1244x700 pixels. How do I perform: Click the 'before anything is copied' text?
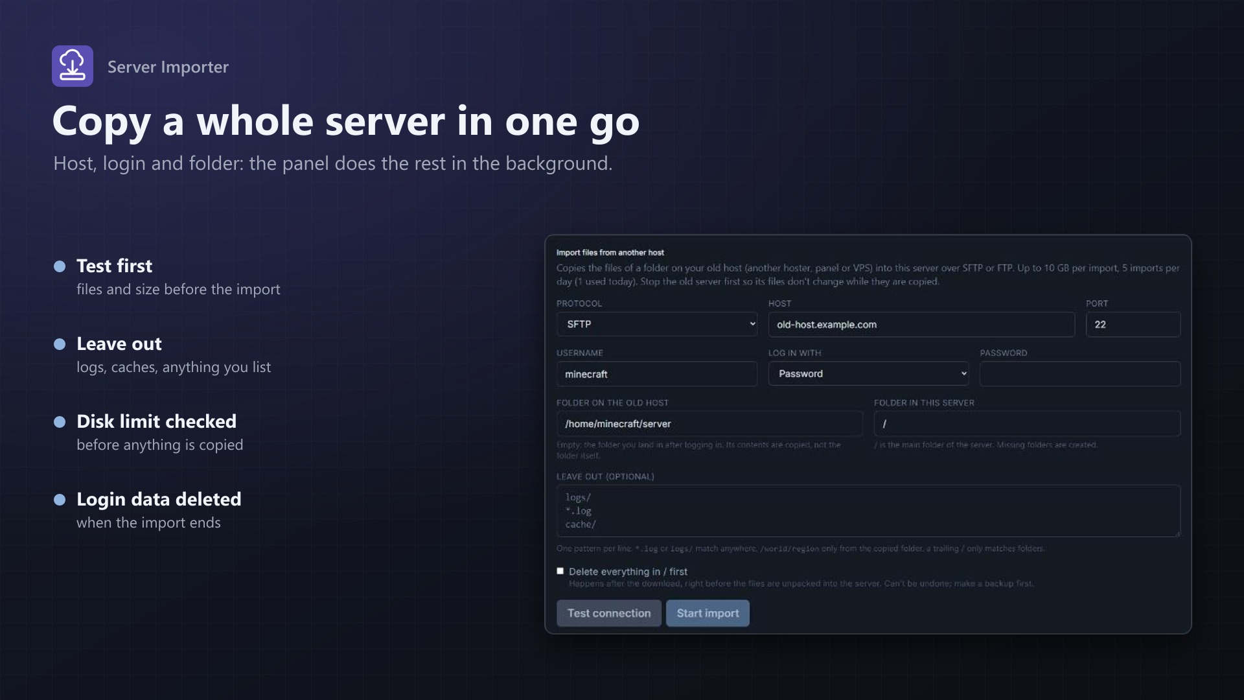160,445
